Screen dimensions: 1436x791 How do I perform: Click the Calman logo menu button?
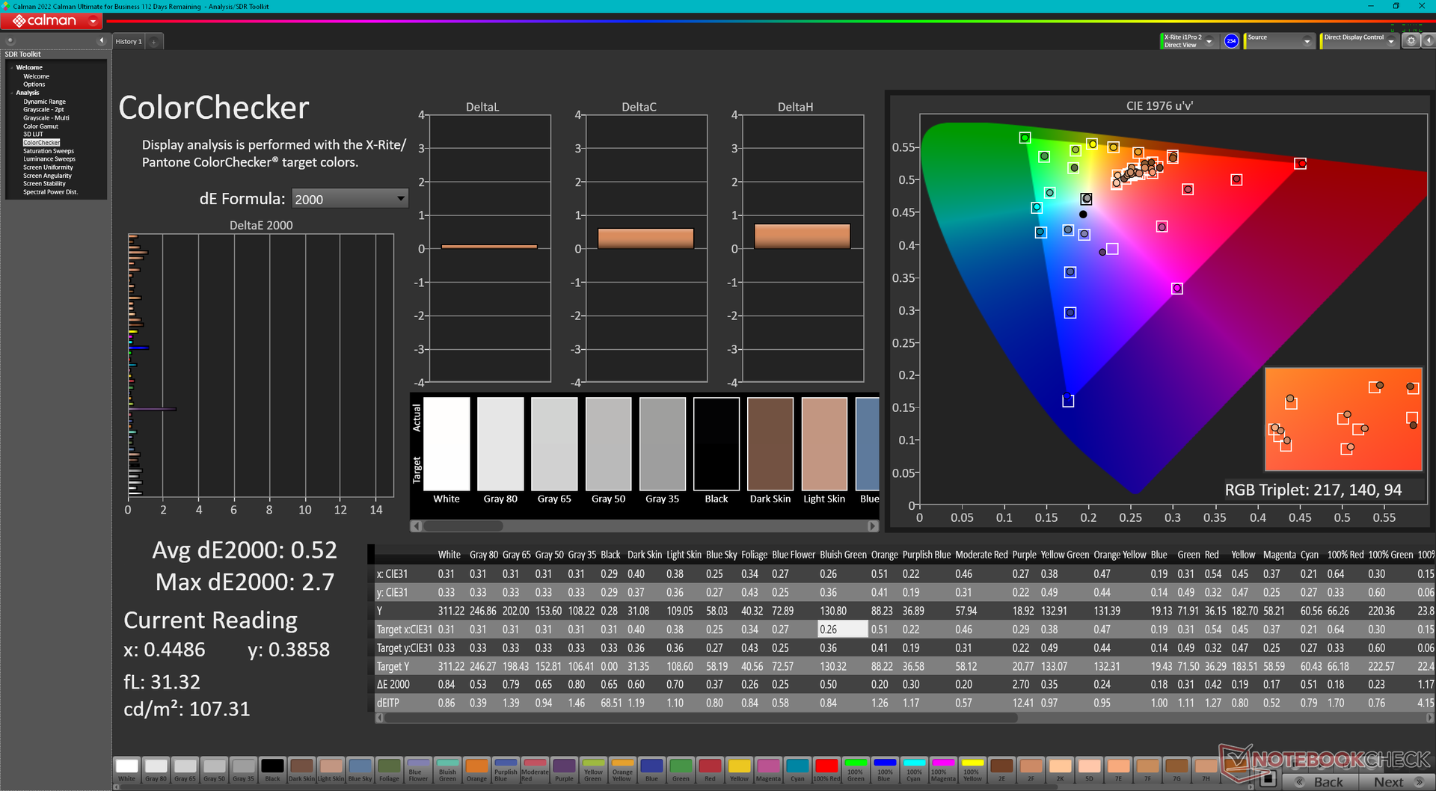[x=52, y=21]
